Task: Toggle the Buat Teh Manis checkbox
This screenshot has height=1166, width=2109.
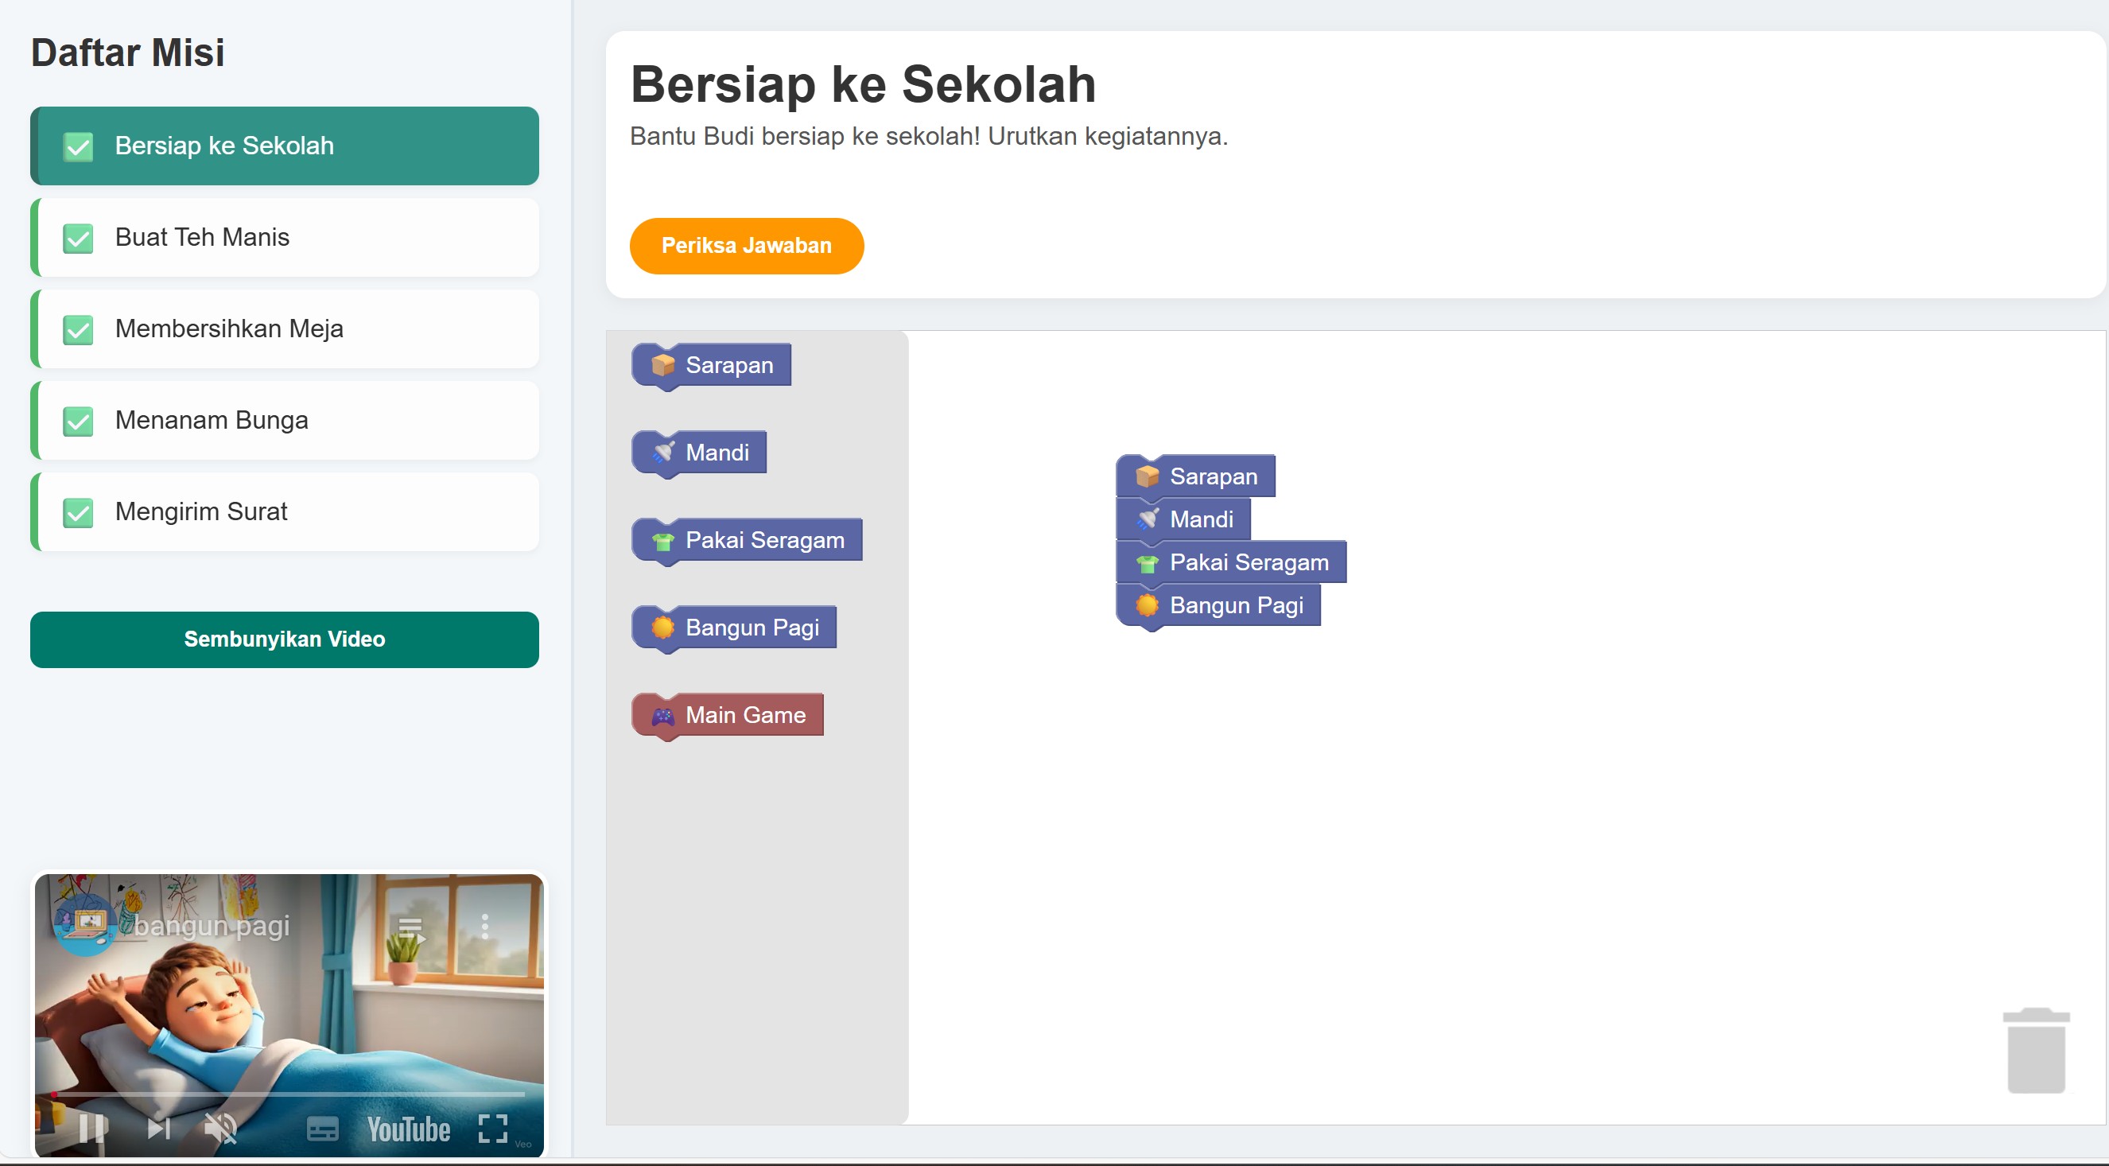Action: 78,239
